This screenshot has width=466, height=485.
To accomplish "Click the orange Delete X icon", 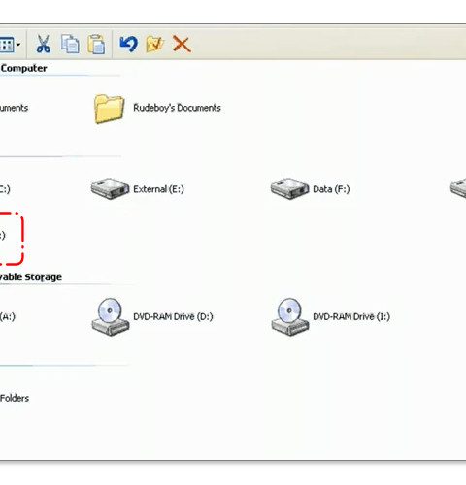I will coord(182,44).
